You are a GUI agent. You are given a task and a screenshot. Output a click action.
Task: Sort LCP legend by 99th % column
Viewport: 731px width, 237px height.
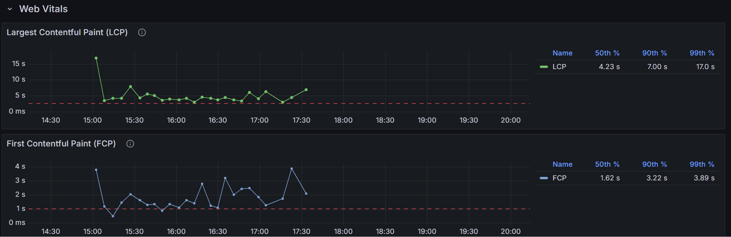702,53
